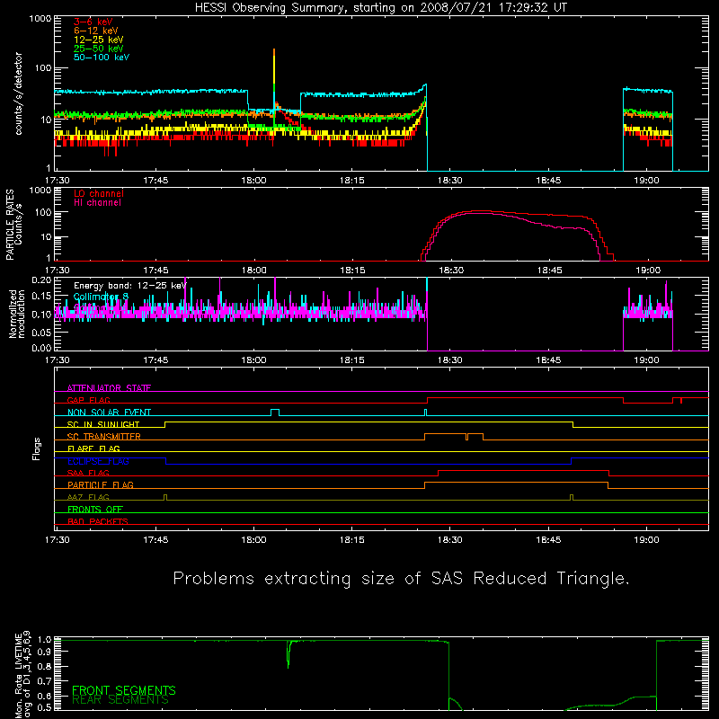Select the "Energy band: 12-25 keV" label
This screenshot has height=719, width=719.
click(130, 286)
